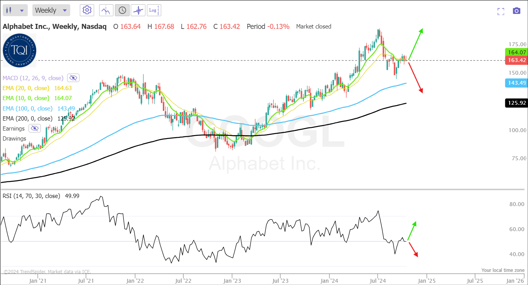Viewport: 528px width, 285px height.
Task: Click the Market closed status text
Action: [x=314, y=27]
